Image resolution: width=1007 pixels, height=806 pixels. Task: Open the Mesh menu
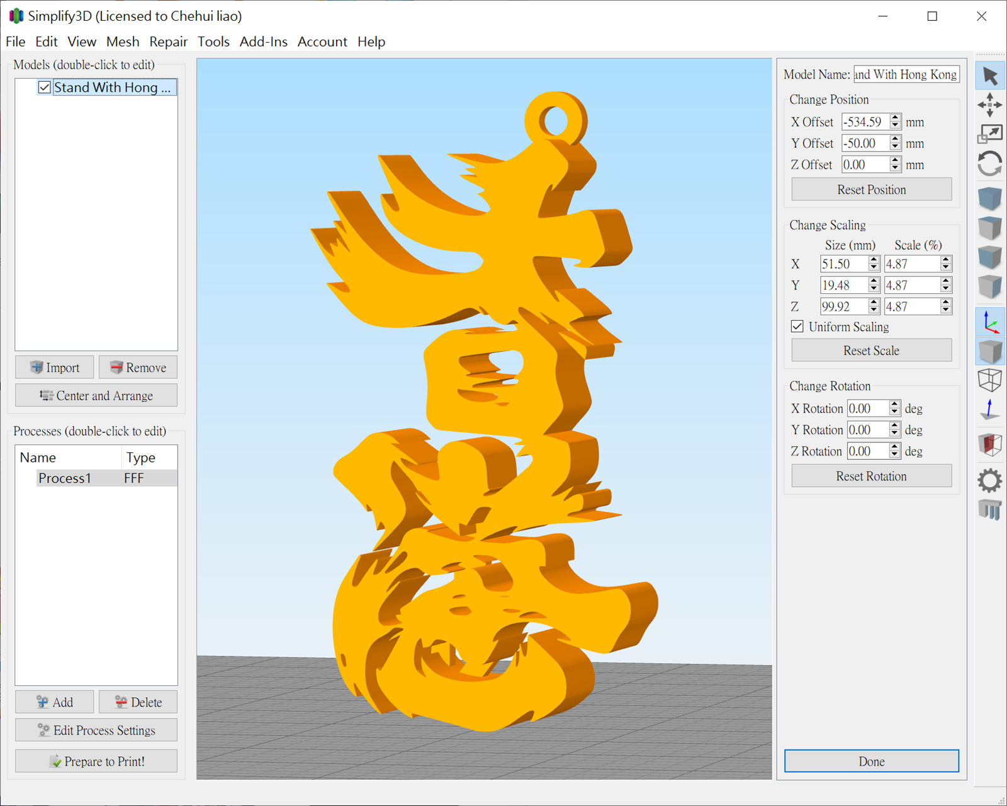(123, 42)
